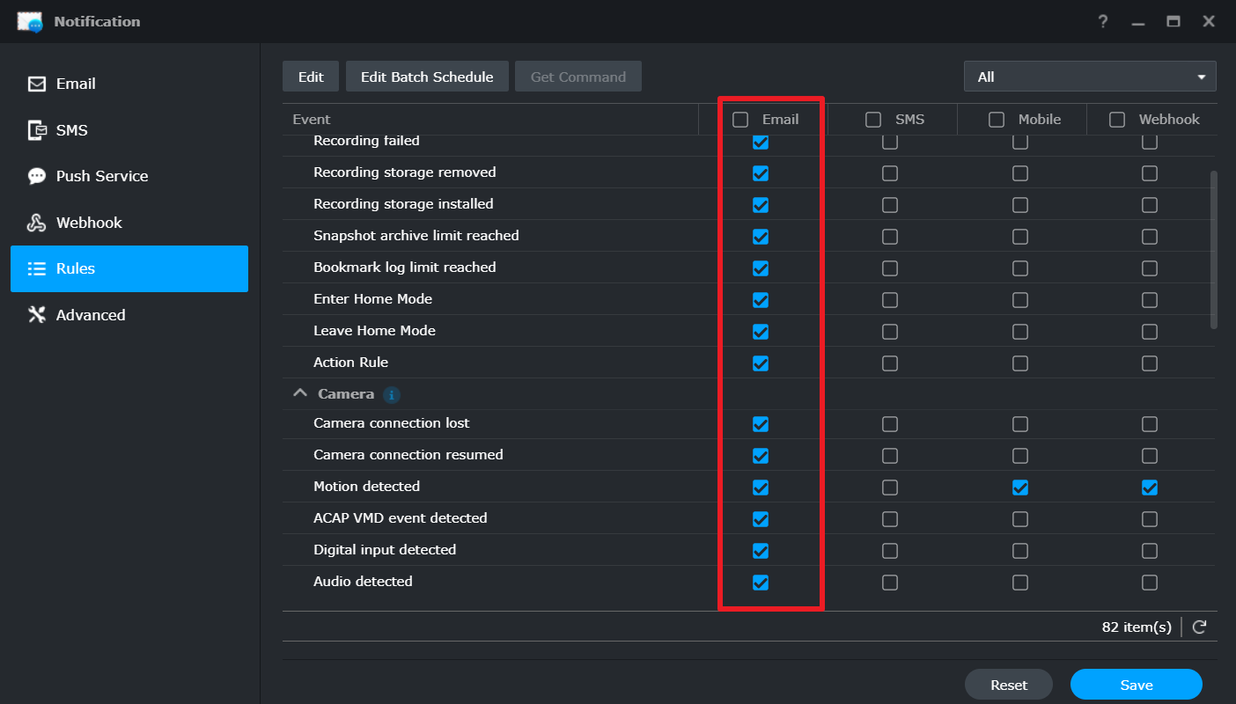This screenshot has width=1236, height=704.
Task: Click the Webhook icon in sidebar
Action: [x=36, y=223]
